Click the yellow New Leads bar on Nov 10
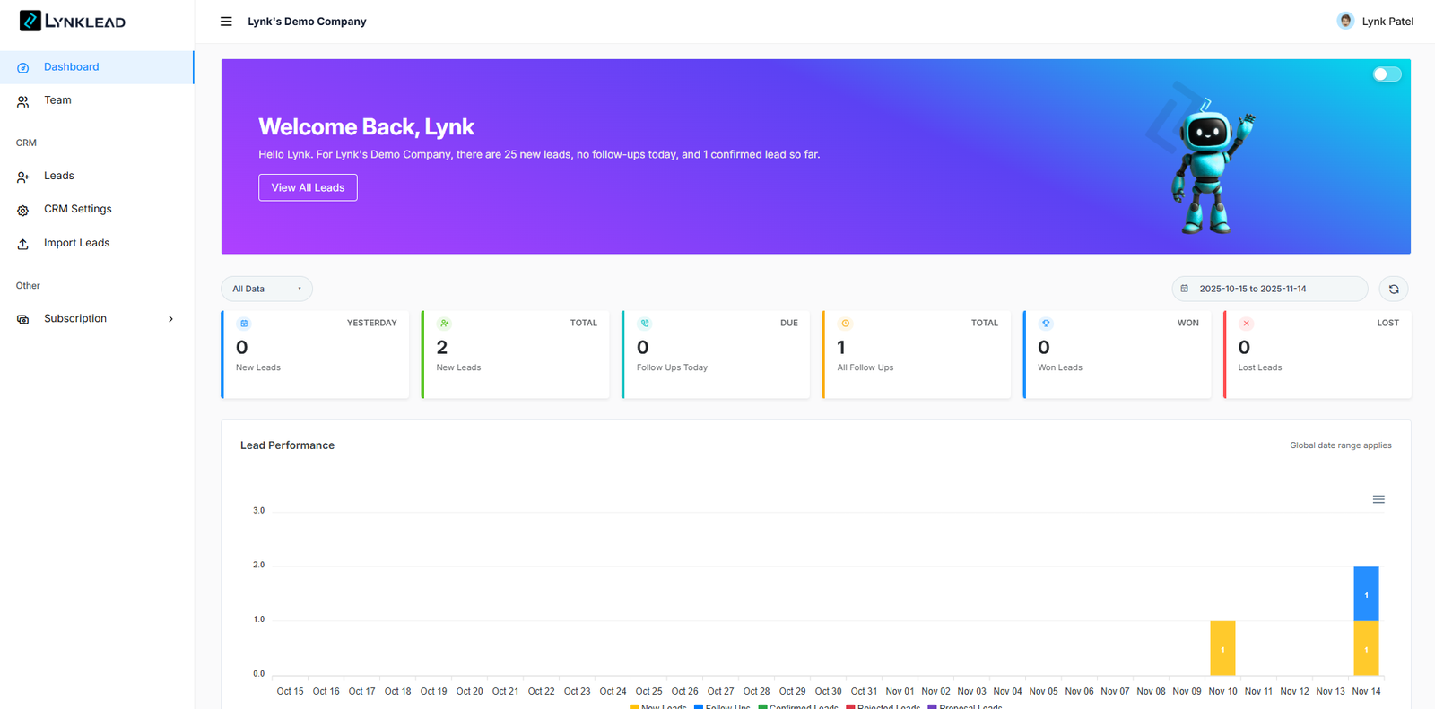This screenshot has height=709, width=1435. click(1222, 648)
